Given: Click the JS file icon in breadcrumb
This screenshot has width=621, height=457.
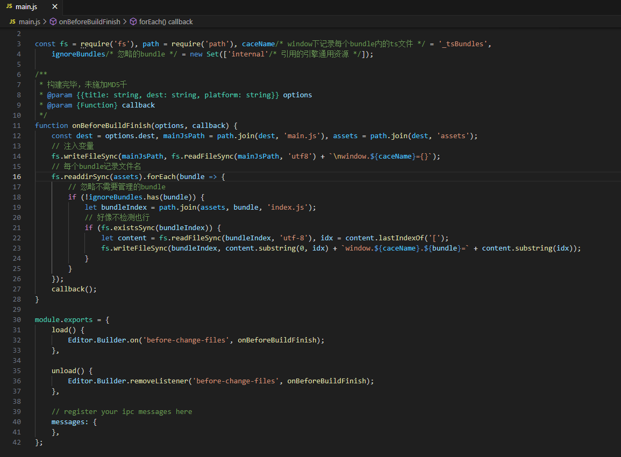Looking at the screenshot, I should [13, 22].
